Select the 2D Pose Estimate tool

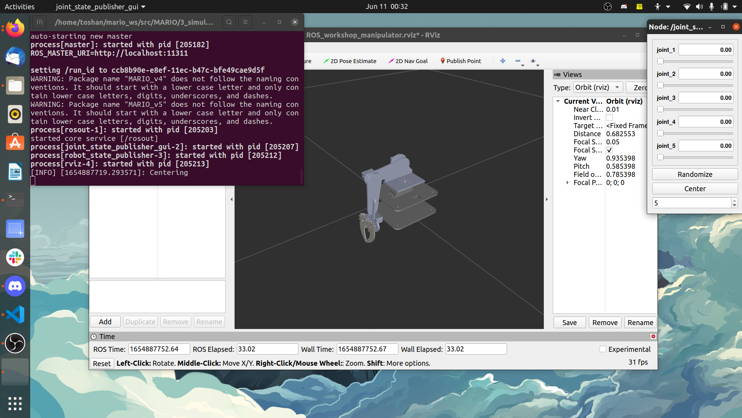[350, 61]
